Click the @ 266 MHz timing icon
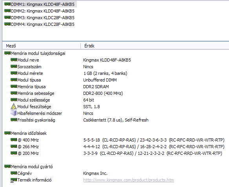 (14, 146)
